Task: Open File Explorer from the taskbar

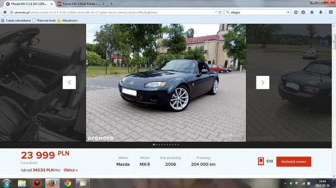Action: click(x=22, y=183)
